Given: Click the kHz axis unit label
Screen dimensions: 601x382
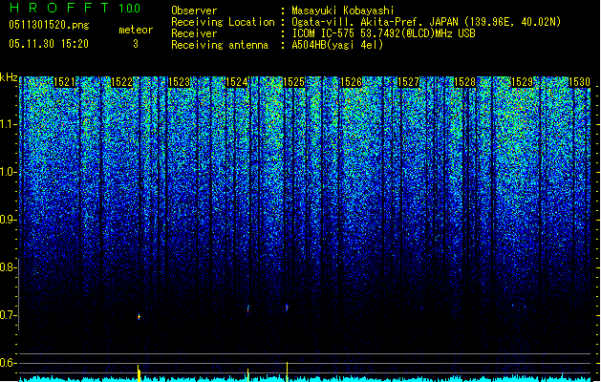Looking at the screenshot, I should pos(9,77).
